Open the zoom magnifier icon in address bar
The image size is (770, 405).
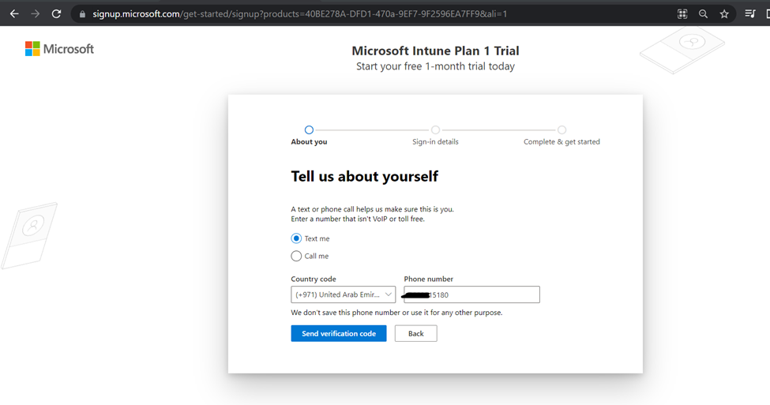[703, 13]
